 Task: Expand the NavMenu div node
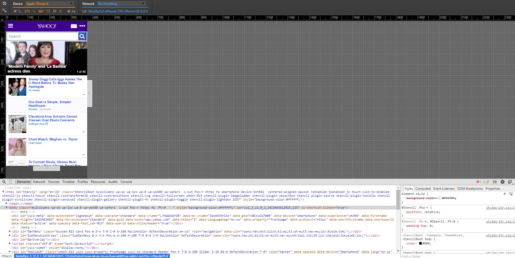click(10, 231)
